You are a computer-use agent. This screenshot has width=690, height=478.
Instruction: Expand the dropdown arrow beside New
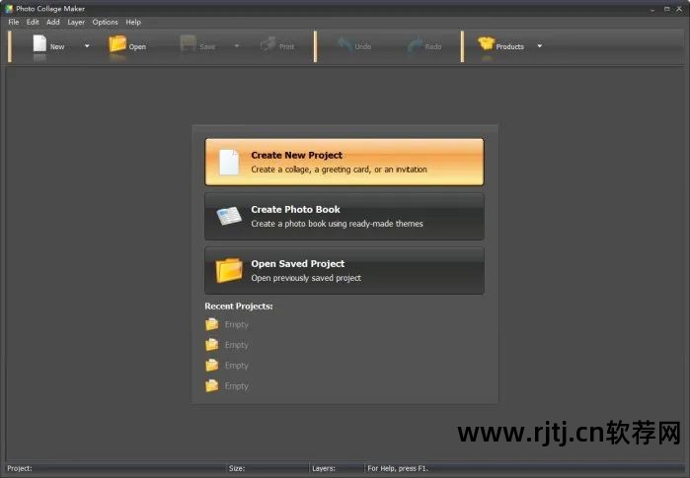coord(86,45)
